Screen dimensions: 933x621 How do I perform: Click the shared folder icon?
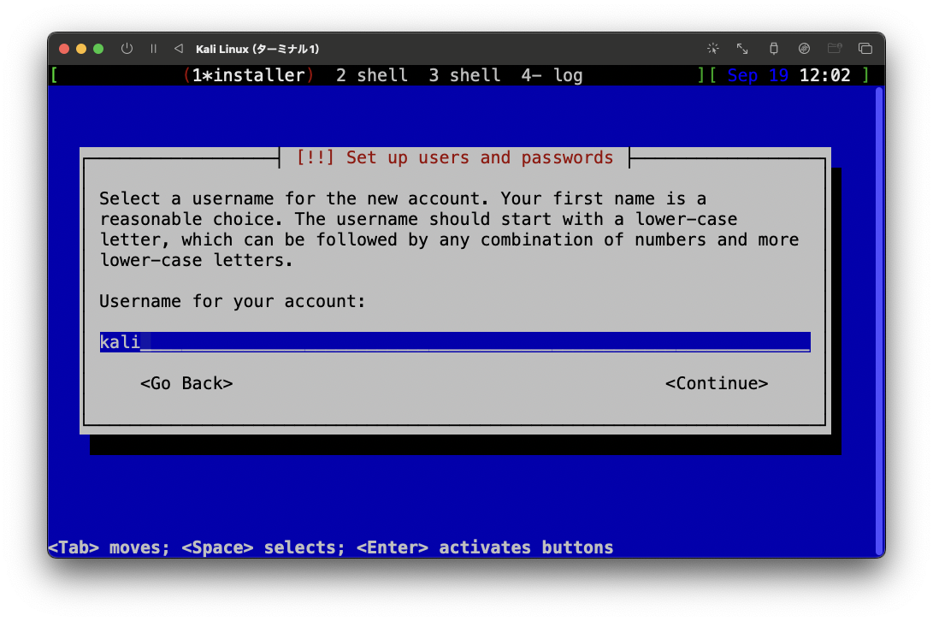click(835, 49)
